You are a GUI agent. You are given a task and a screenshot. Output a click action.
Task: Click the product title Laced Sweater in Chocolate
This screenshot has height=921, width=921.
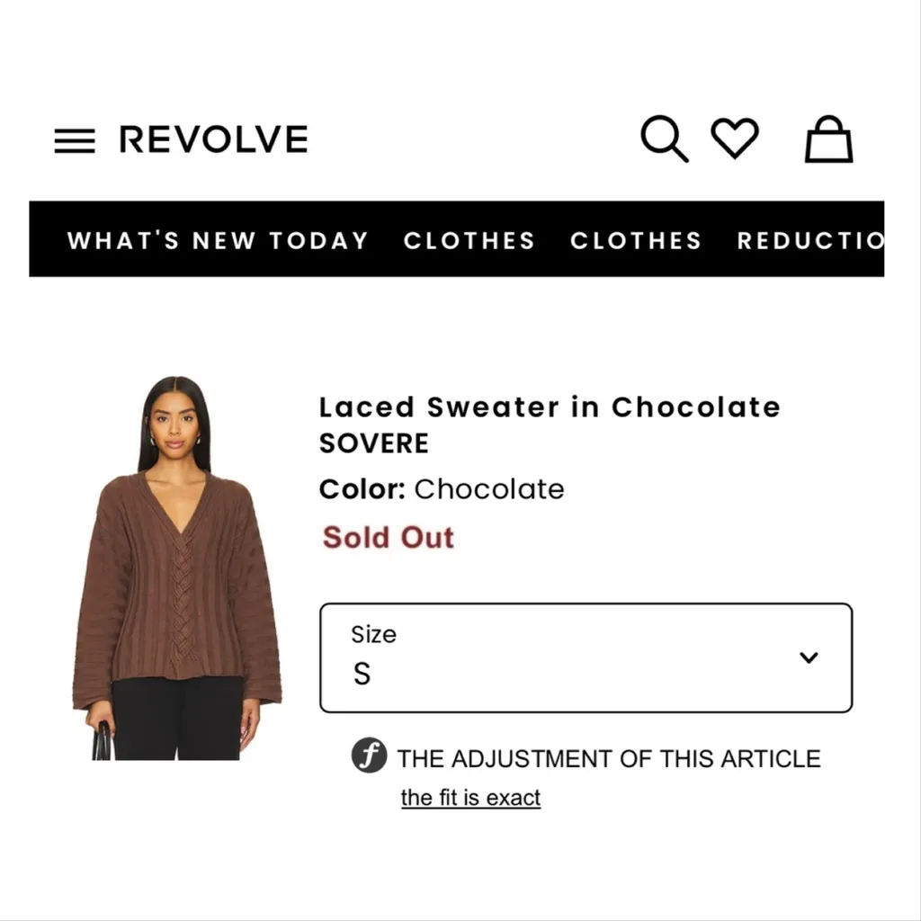549,407
